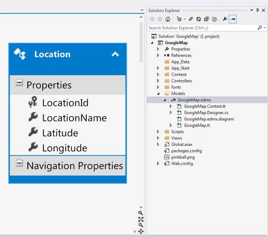Select the GoogleMap.edmx.diagram file
This screenshot has width=268, height=237.
point(209,119)
